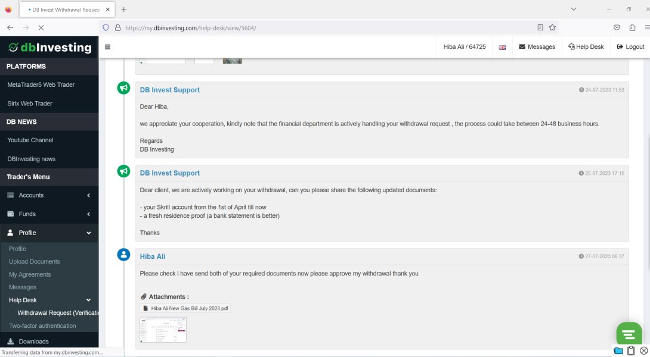Open the gas bill attachment thumbnail preview
This screenshot has height=357, width=650.
tap(163, 330)
